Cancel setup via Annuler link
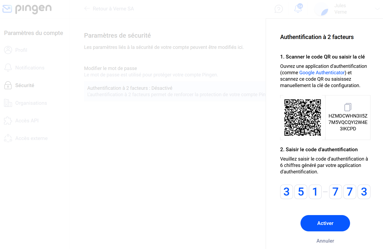 (325, 241)
